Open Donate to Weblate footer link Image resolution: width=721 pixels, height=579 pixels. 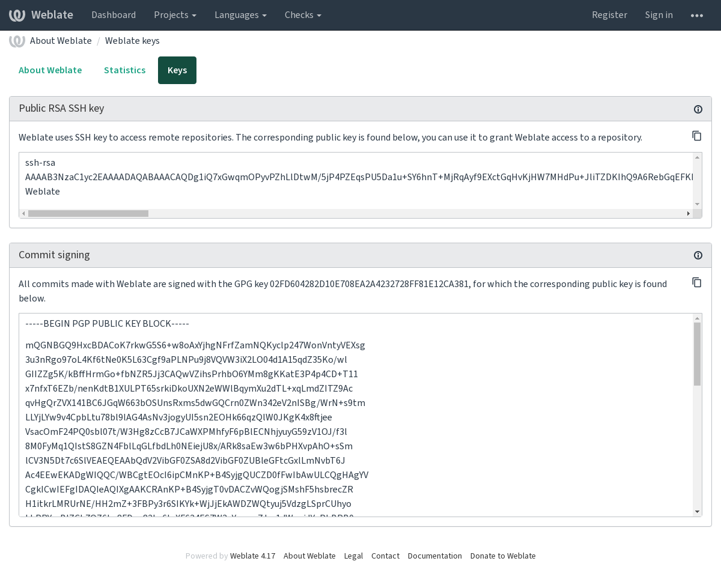tap(503, 556)
